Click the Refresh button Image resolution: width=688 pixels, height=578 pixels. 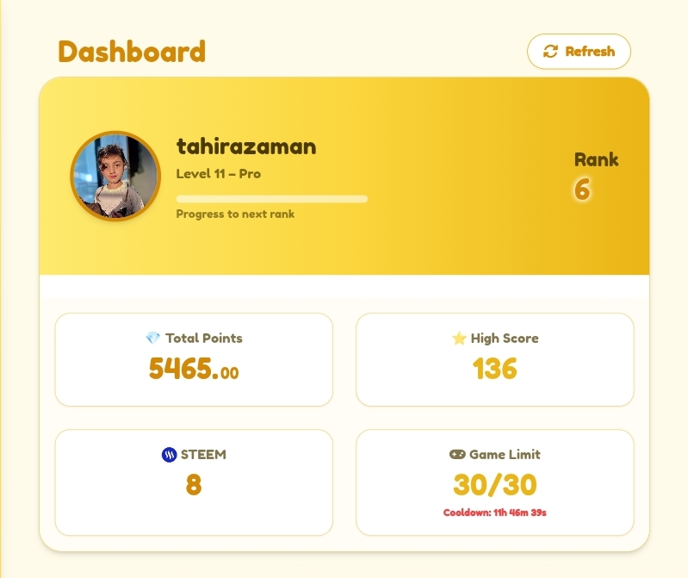pos(579,52)
